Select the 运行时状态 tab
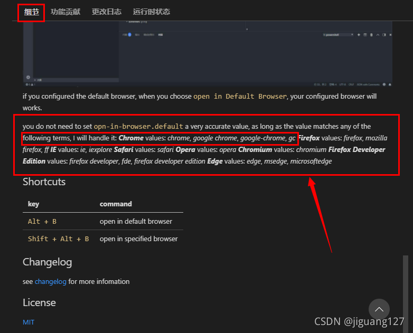Screen dimensions: 413x333 pyautogui.click(x=152, y=12)
